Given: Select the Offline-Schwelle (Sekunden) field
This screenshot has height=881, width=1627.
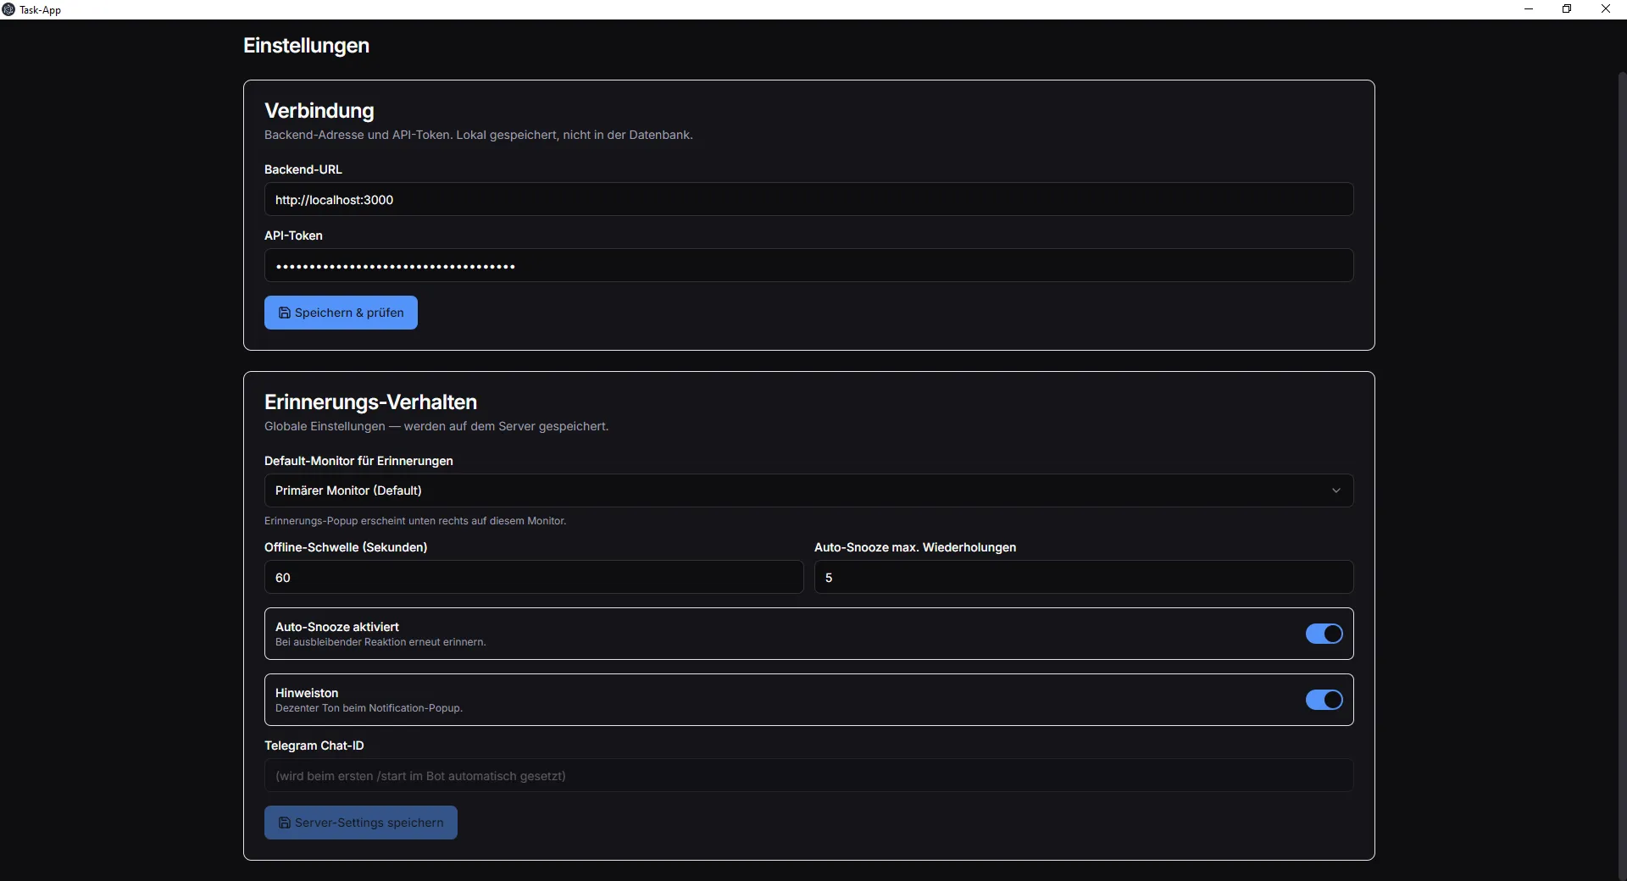Looking at the screenshot, I should [534, 577].
